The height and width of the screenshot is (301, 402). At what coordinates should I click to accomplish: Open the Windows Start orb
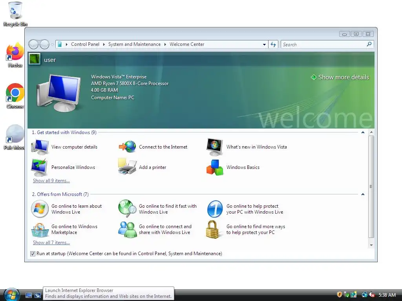coord(12,295)
